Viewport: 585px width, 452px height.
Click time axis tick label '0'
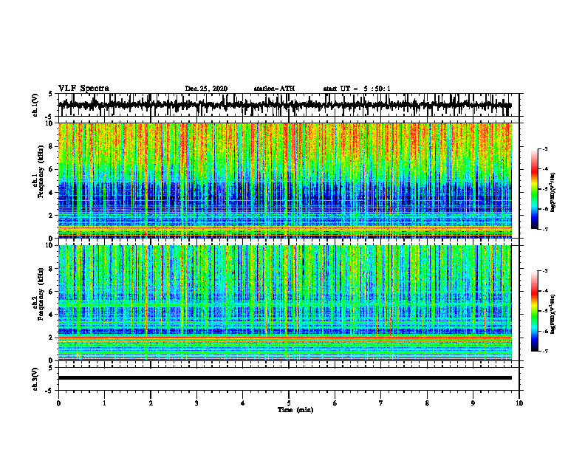tap(58, 403)
